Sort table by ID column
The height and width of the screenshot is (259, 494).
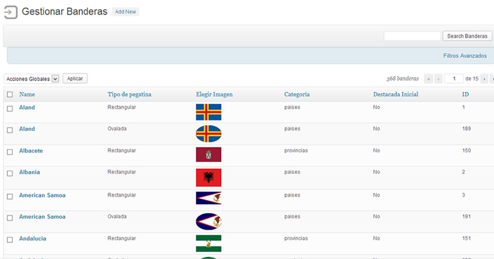click(x=465, y=94)
